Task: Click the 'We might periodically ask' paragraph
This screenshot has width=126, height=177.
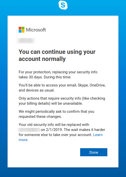Action: tap(56, 114)
